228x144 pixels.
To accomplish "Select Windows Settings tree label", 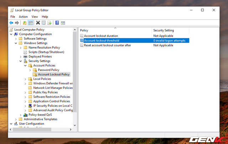I will pos(36,43).
